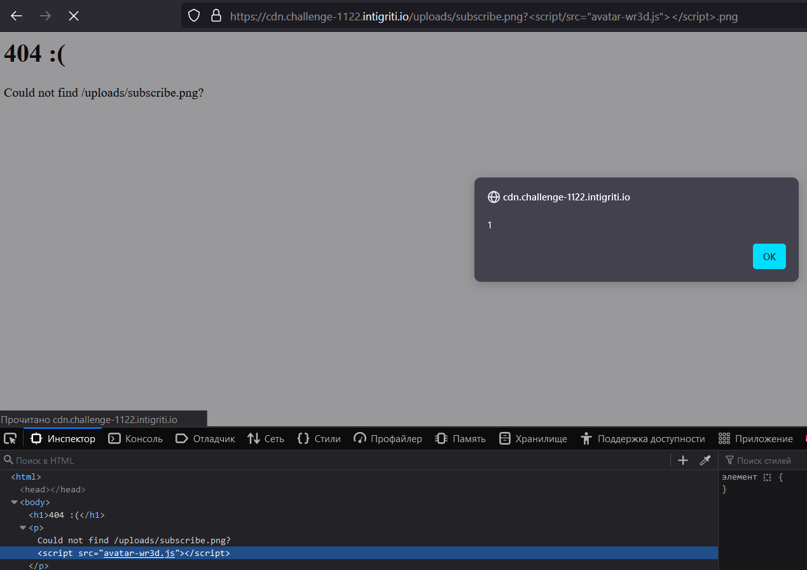The width and height of the screenshot is (807, 570).
Task: Click the globe icon in alert dialog
Action: (x=493, y=197)
